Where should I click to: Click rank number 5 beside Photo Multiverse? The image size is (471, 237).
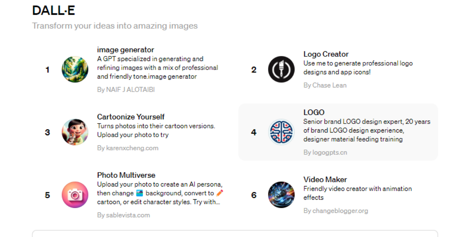[x=48, y=195]
